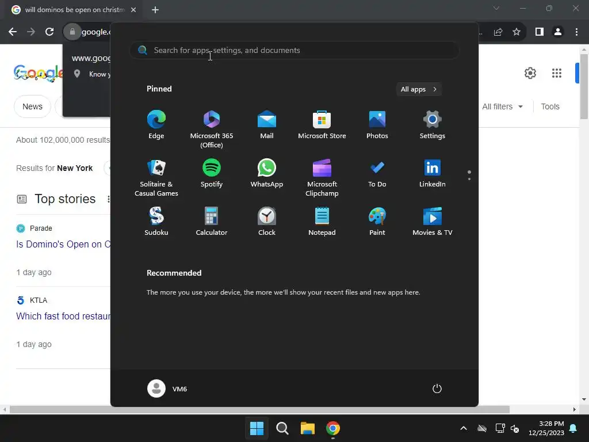The width and height of the screenshot is (589, 442).
Task: Click the site lock icon in address bar
Action: coord(72,32)
